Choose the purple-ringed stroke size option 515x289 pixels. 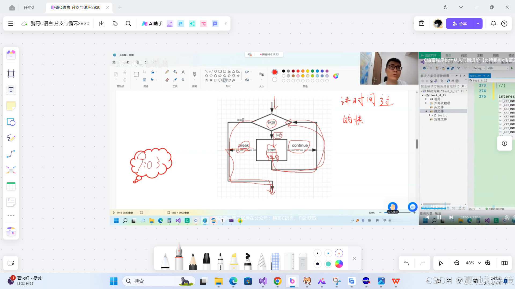coord(339,253)
